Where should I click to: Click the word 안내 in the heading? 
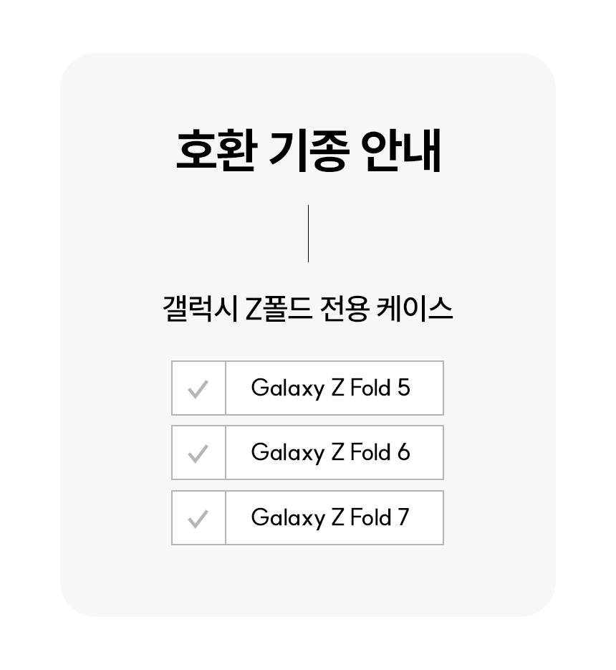pos(401,150)
